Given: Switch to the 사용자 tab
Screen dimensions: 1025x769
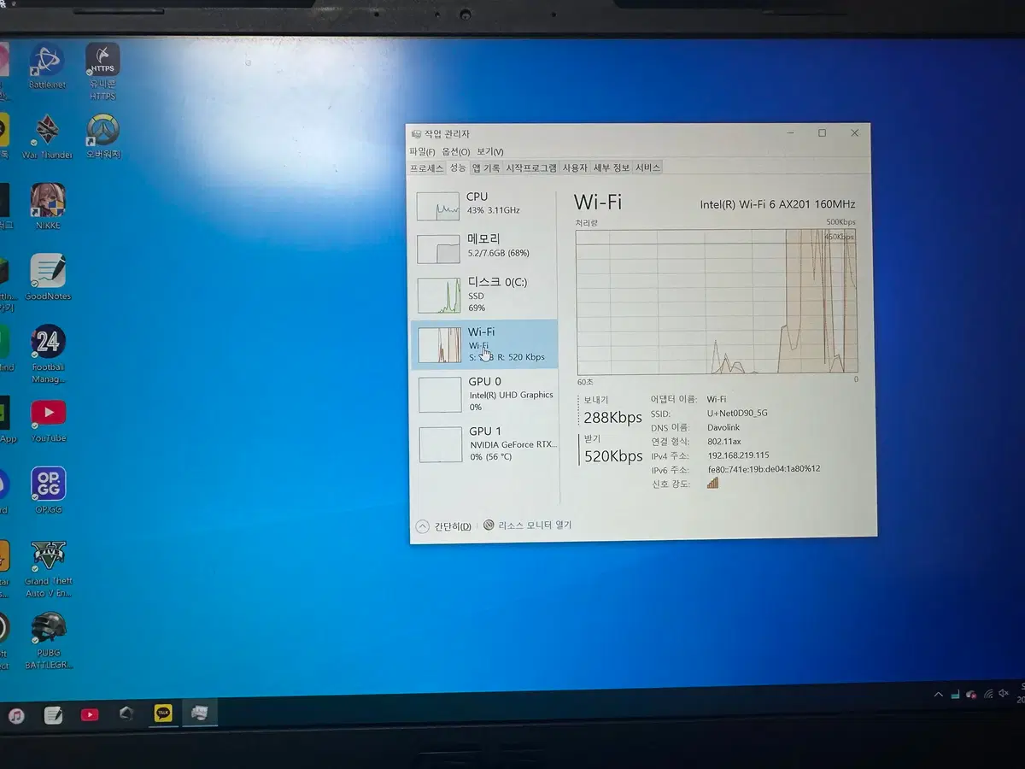Looking at the screenshot, I should pyautogui.click(x=575, y=168).
